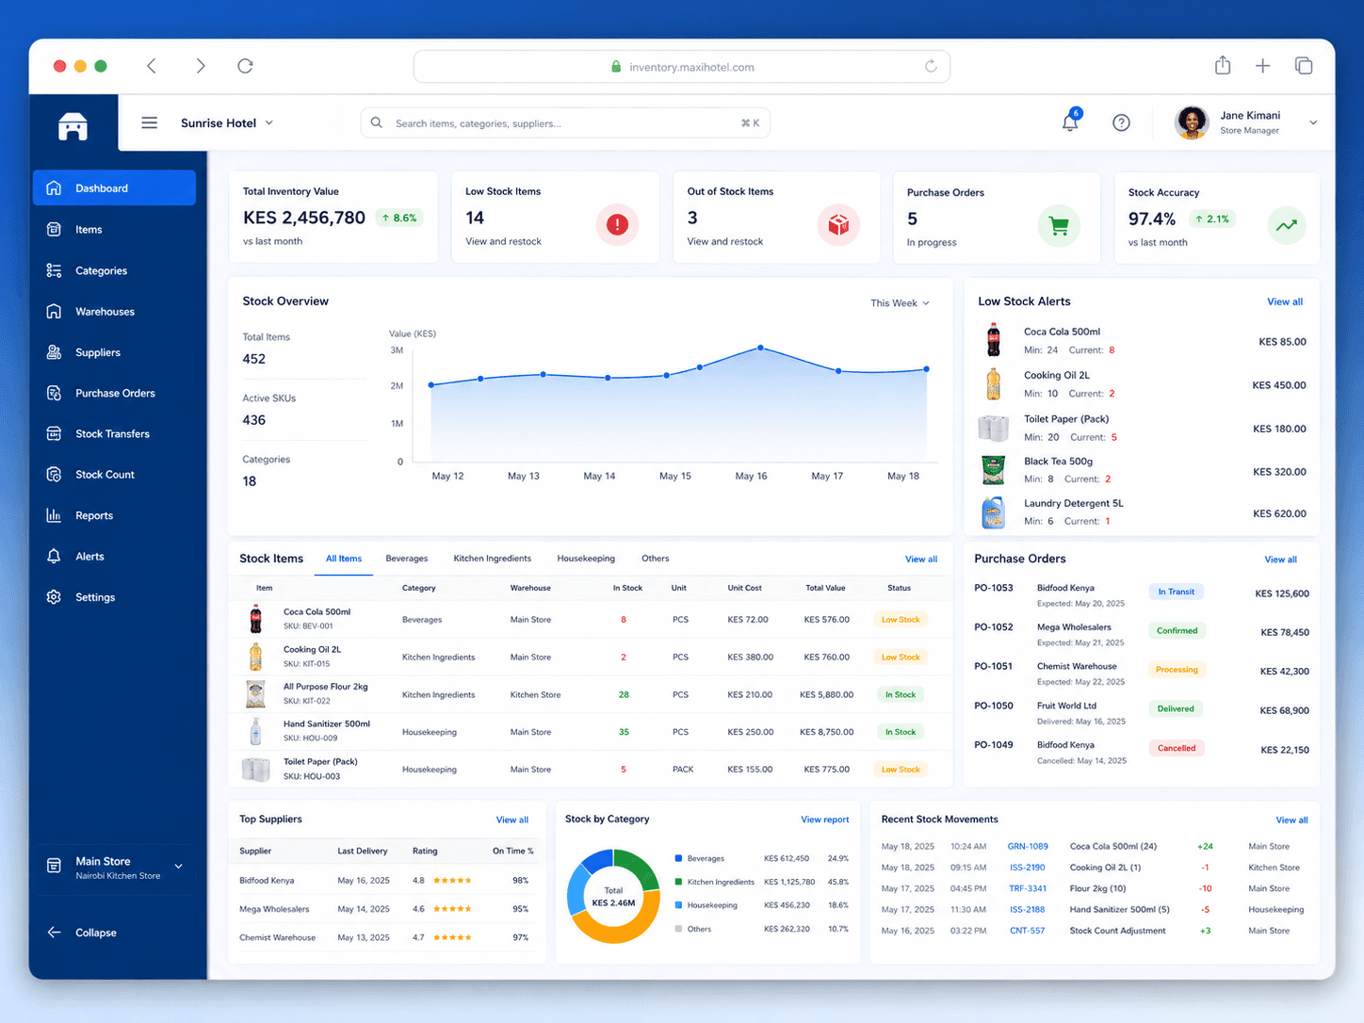Viewport: 1364px width, 1023px height.
Task: Open the help question mark icon
Action: [1121, 122]
